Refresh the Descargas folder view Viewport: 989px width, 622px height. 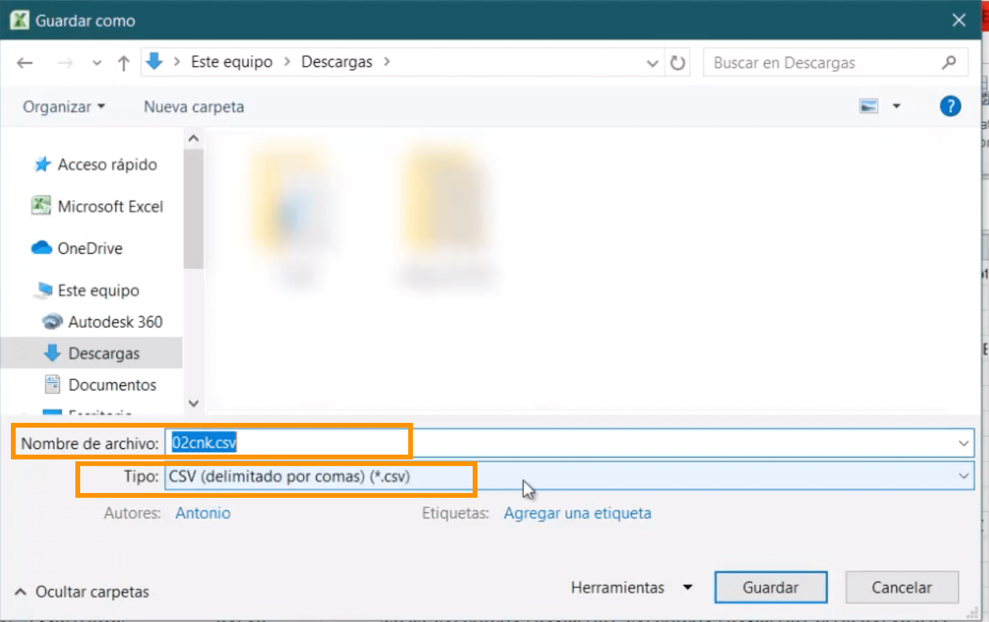[x=677, y=63]
